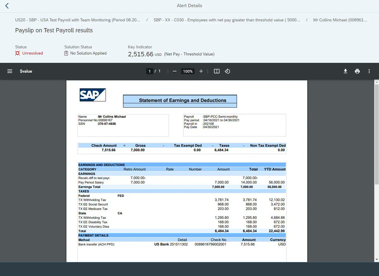The width and height of the screenshot is (379, 276).
Task: Edit the current page number field
Action: (x=150, y=71)
